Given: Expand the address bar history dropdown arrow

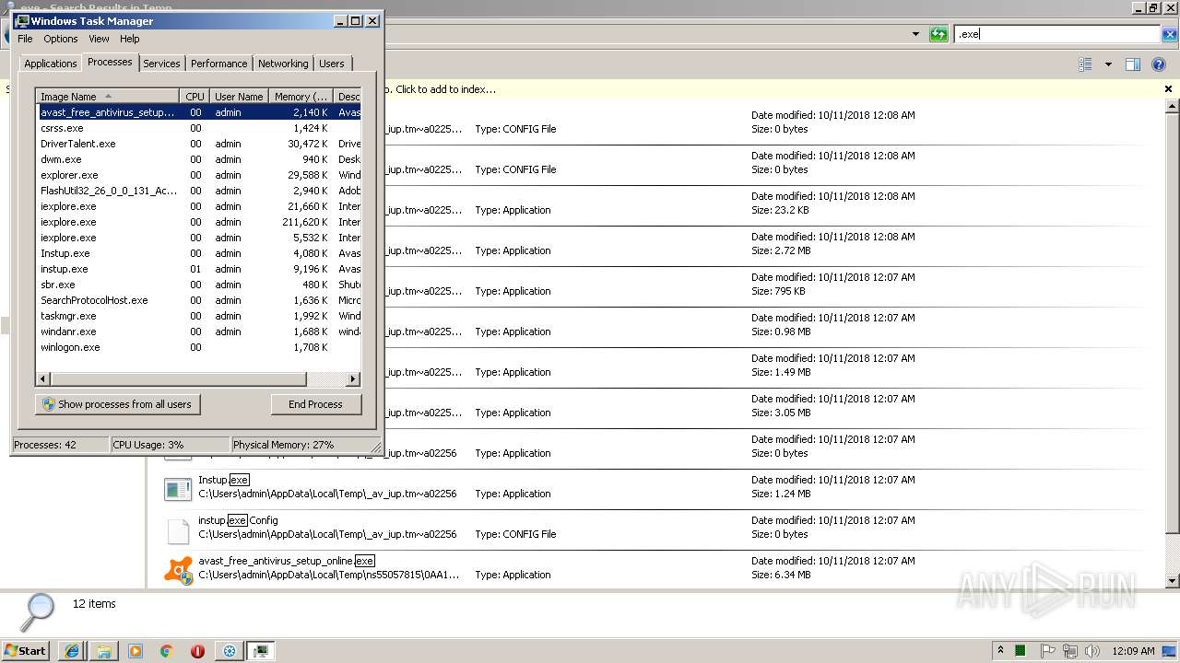Looking at the screenshot, I should (915, 34).
